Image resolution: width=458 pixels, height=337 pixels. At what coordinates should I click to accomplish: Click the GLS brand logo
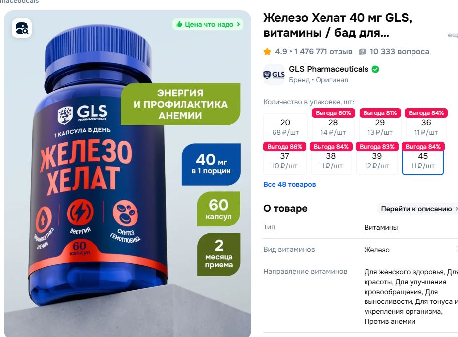(274, 75)
